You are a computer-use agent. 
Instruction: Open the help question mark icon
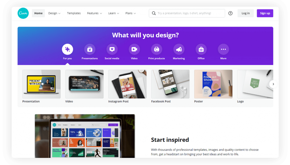click(230, 13)
